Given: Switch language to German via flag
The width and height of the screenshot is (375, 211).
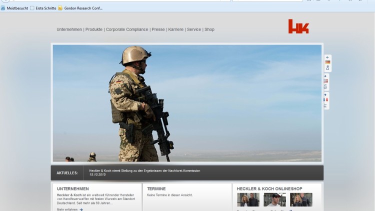Looking at the screenshot, I should (327, 62).
